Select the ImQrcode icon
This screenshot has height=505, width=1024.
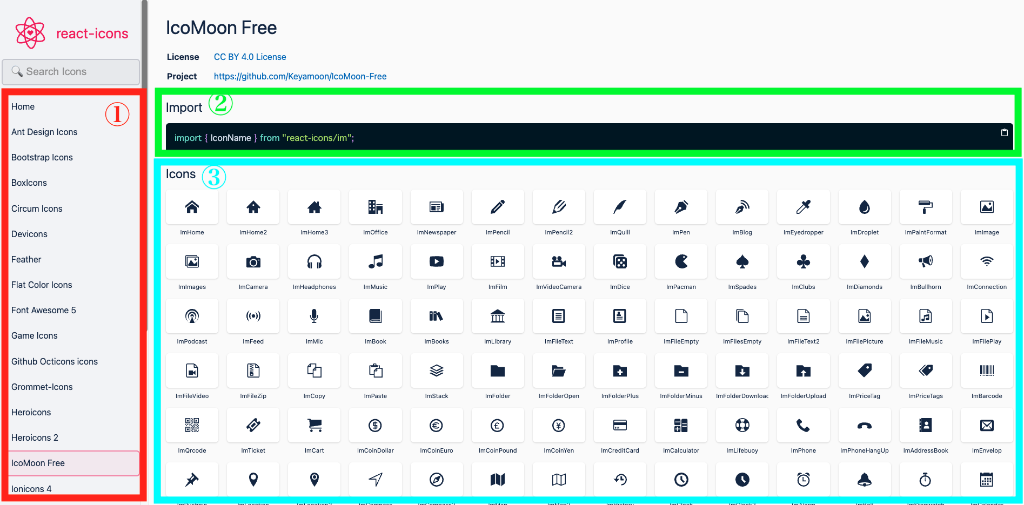coord(191,425)
